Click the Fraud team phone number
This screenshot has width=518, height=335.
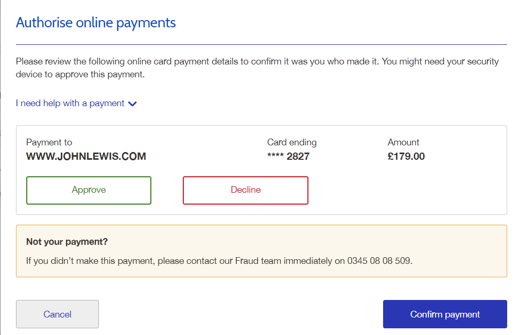point(379,261)
